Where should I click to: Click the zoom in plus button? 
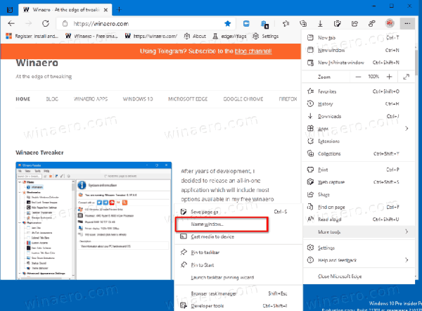389,76
